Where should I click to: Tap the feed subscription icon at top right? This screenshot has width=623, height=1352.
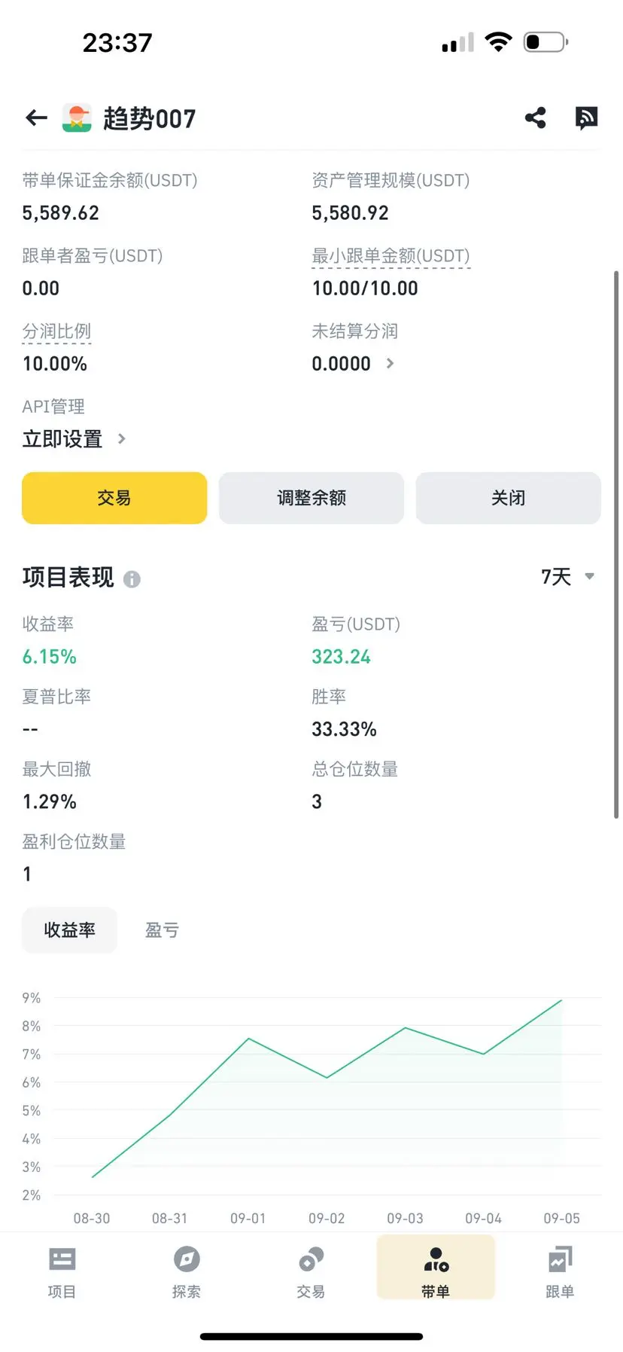pos(586,118)
